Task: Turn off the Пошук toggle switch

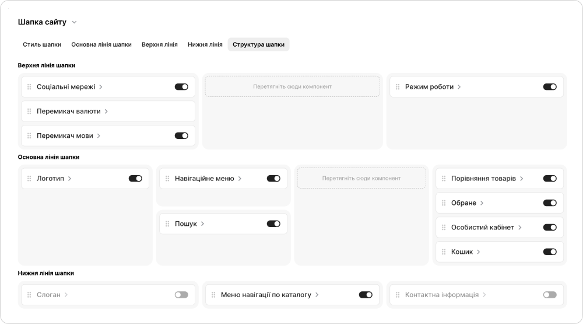Action: point(273,224)
